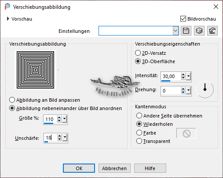223x178 pixels.
Task: Click the Abbrechen button
Action: coord(114,168)
